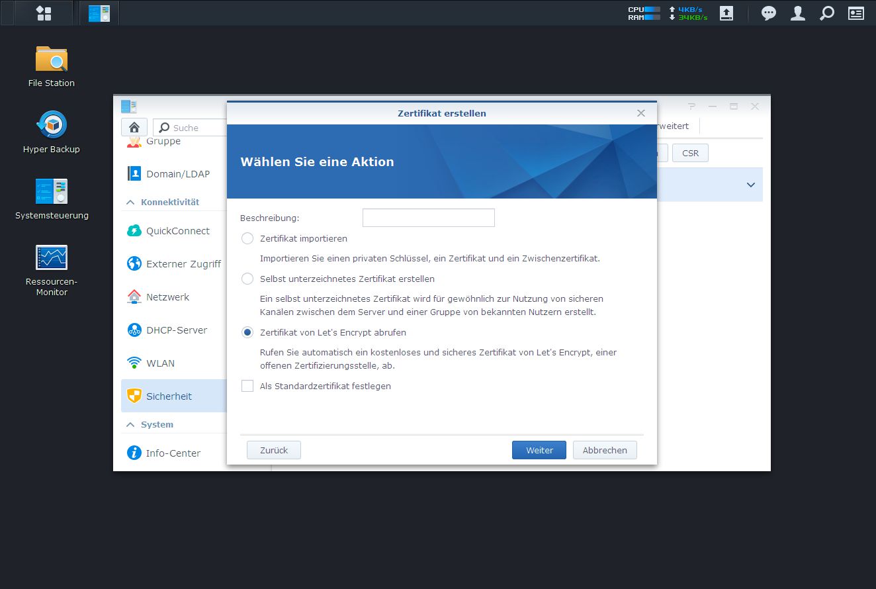The height and width of the screenshot is (589, 876).
Task: Select Zertifikat importieren option
Action: pyautogui.click(x=247, y=238)
